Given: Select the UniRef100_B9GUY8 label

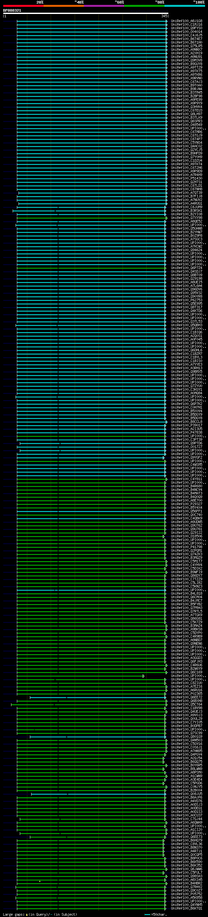Looking at the screenshot, I should (187, 64).
